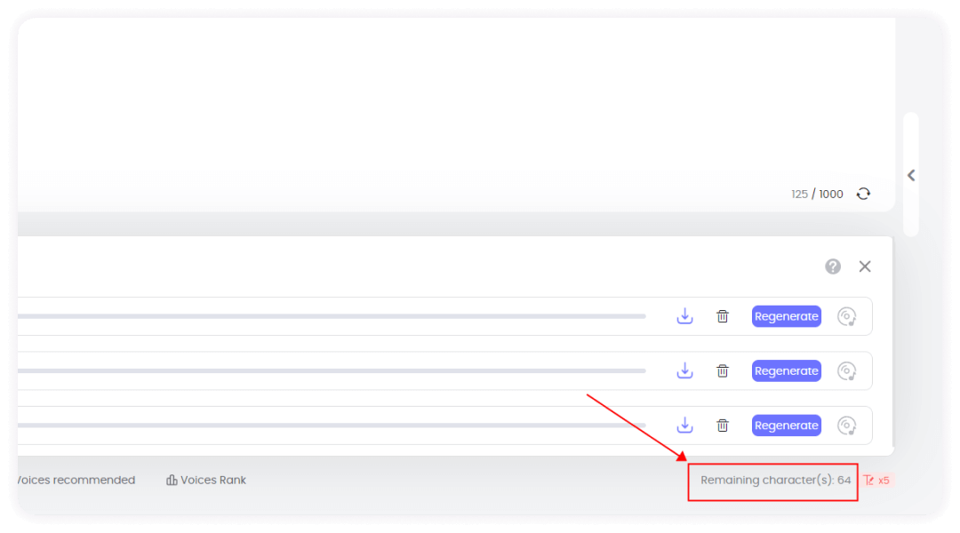Click the voice icon right of first Regenerate
Image resolution: width=960 pixels, height=533 pixels.
coord(847,316)
